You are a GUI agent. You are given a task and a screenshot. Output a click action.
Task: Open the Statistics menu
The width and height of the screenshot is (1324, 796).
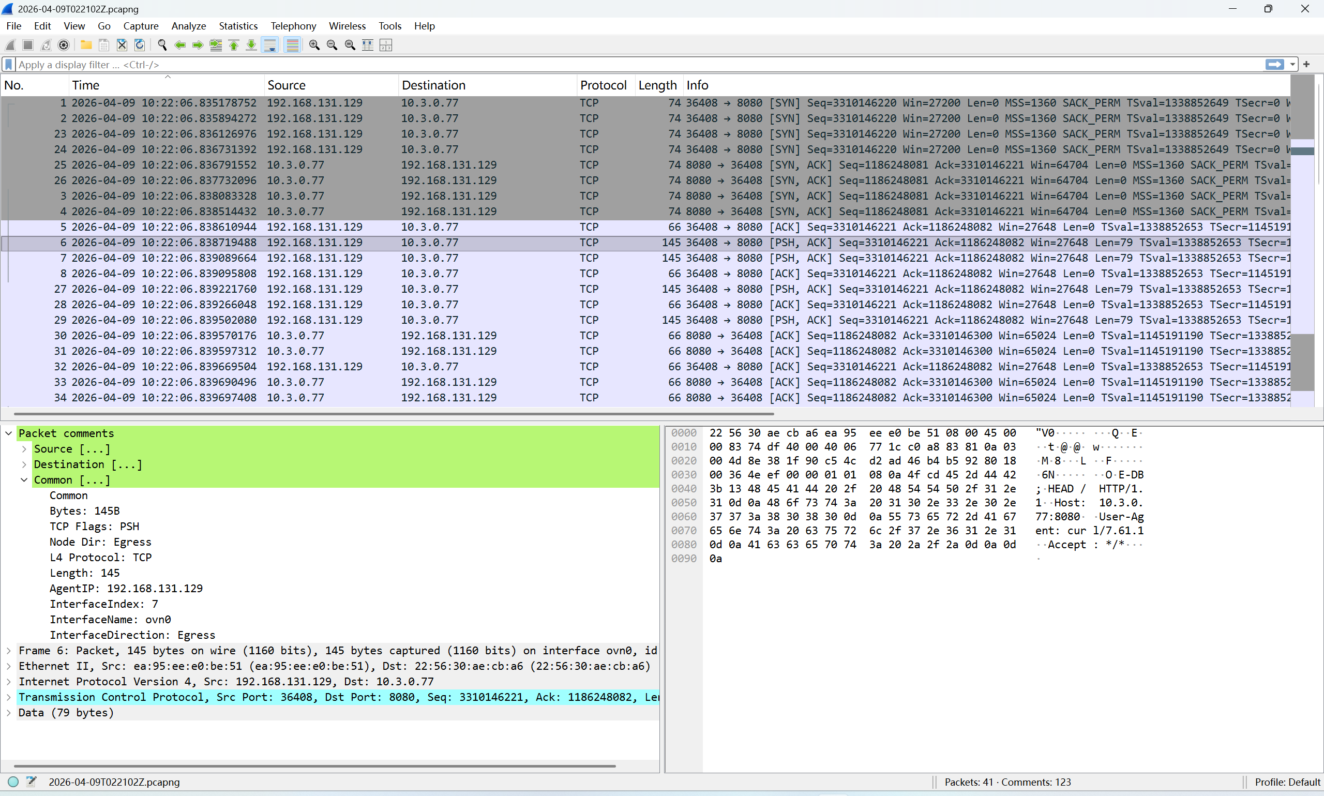click(x=237, y=26)
